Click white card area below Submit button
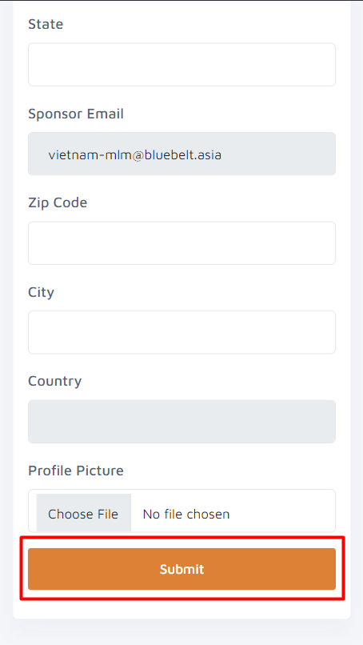This screenshot has height=645, width=363. pos(181,607)
